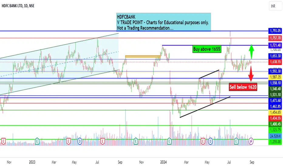Select the light blue shaded ascending channel
Image resolution: width=283 pixels, height=167 pixels.
[x=59, y=64]
